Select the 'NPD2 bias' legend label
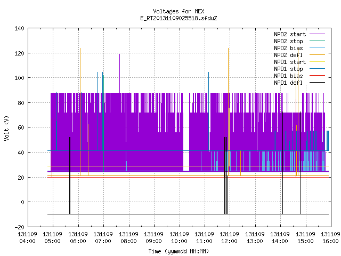Viewport: 341px width, 256px height. [x=288, y=48]
